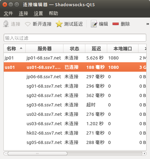Open the 连接 menu in menu bar
The width and height of the screenshot is (150, 159).
23,13
